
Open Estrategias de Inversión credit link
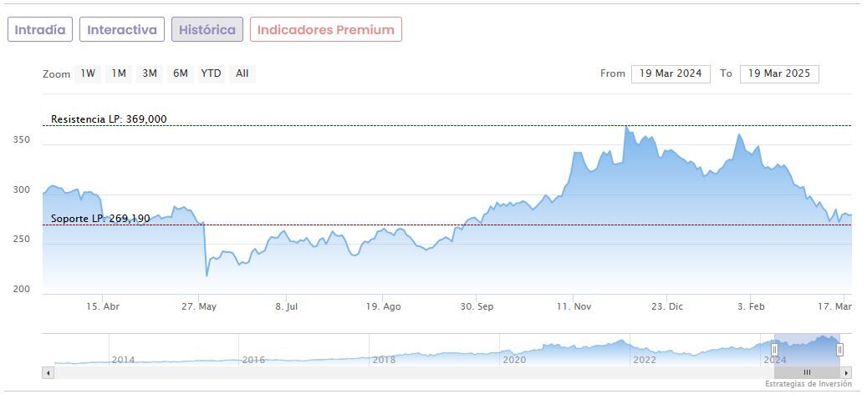click(x=808, y=384)
